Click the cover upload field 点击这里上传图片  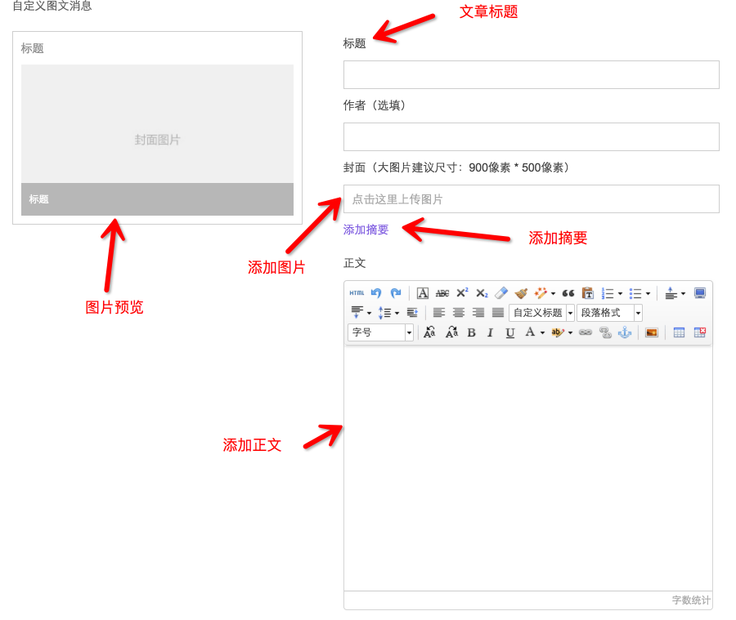pos(531,199)
